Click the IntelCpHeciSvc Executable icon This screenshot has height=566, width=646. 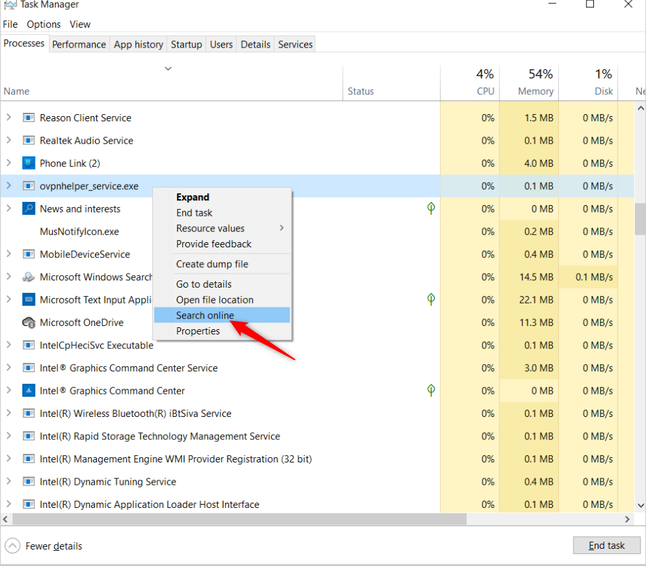click(x=28, y=345)
